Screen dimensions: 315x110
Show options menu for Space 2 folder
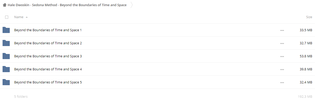pos(282,43)
